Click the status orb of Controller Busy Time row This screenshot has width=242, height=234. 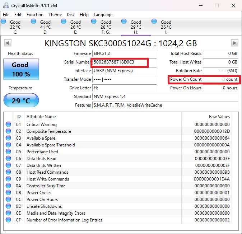coord(8,186)
